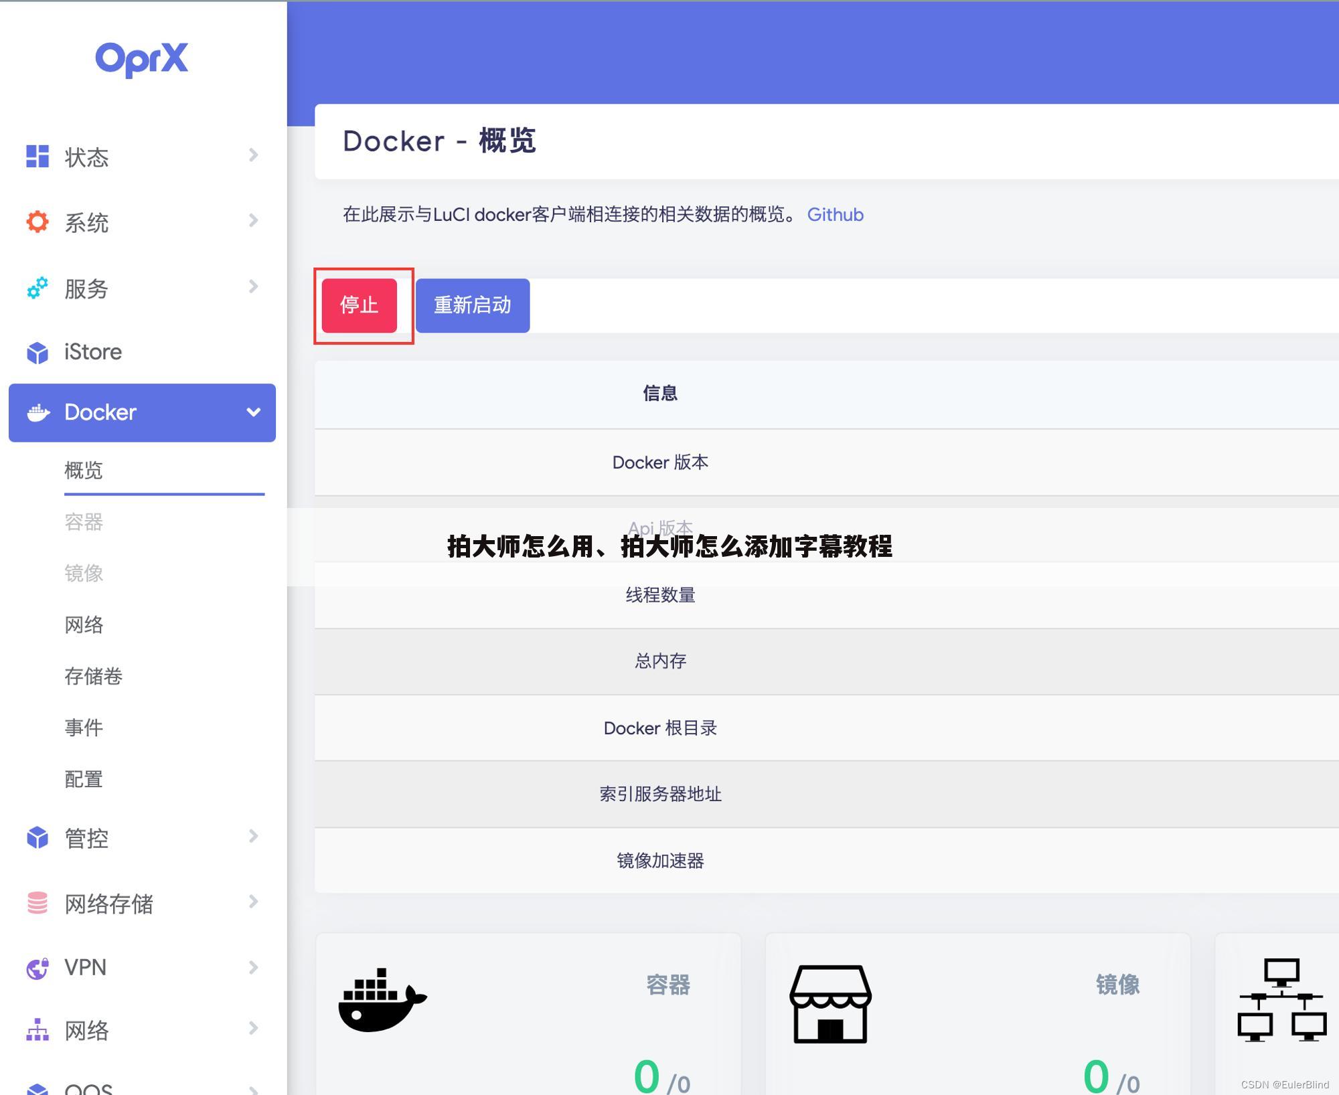Viewport: 1339px width, 1095px height.
Task: Expand the 服务 menu chevron
Action: coord(253,286)
